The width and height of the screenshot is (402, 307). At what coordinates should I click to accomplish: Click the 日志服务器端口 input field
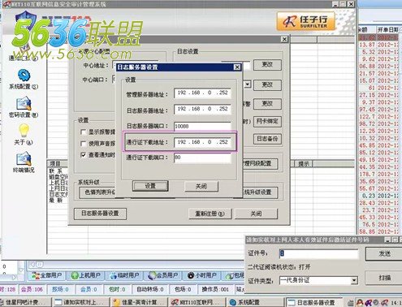202,126
